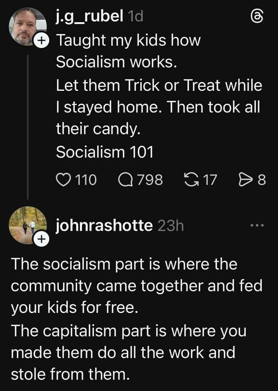278x391 pixels.
Task: Select the heart icon to like the post
Action: 62,179
